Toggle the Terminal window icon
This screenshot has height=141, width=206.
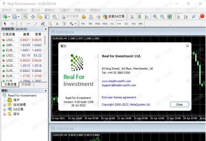tap(47, 17)
